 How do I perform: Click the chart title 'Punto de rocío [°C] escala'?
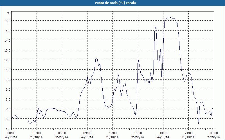[x=115, y=3]
